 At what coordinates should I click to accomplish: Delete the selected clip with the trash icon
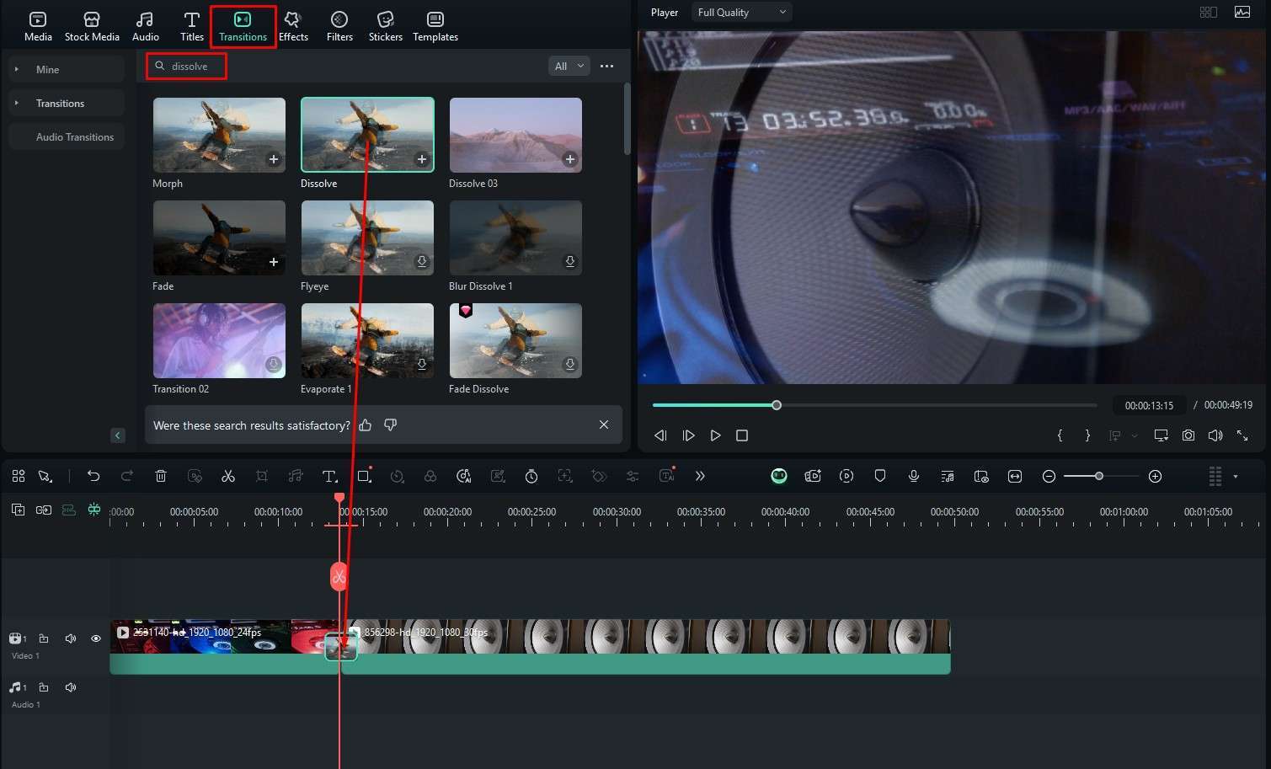[x=161, y=476]
